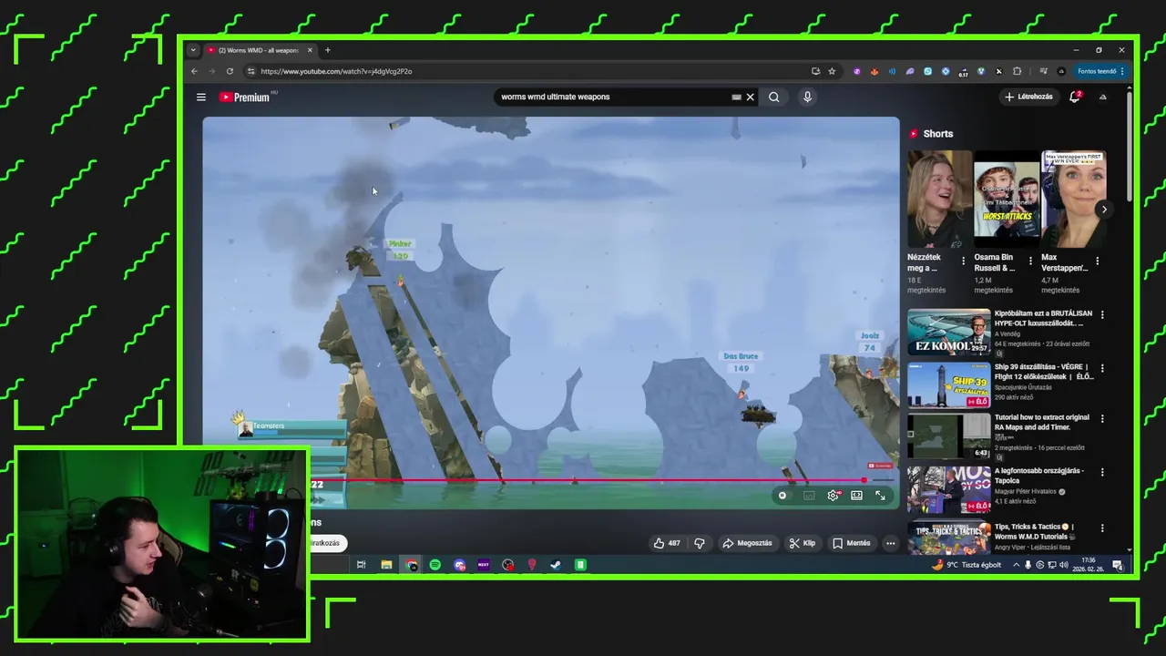Click the page vertical scrollbar
The width and height of the screenshot is (1166, 656).
(1129, 146)
